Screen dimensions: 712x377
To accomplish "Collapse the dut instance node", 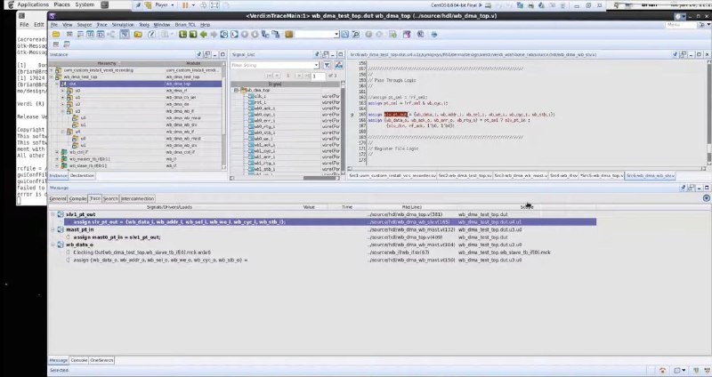I will point(57,84).
